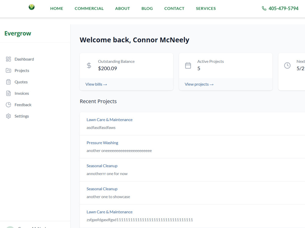Click the Active Projects count 5

pyautogui.click(x=199, y=68)
